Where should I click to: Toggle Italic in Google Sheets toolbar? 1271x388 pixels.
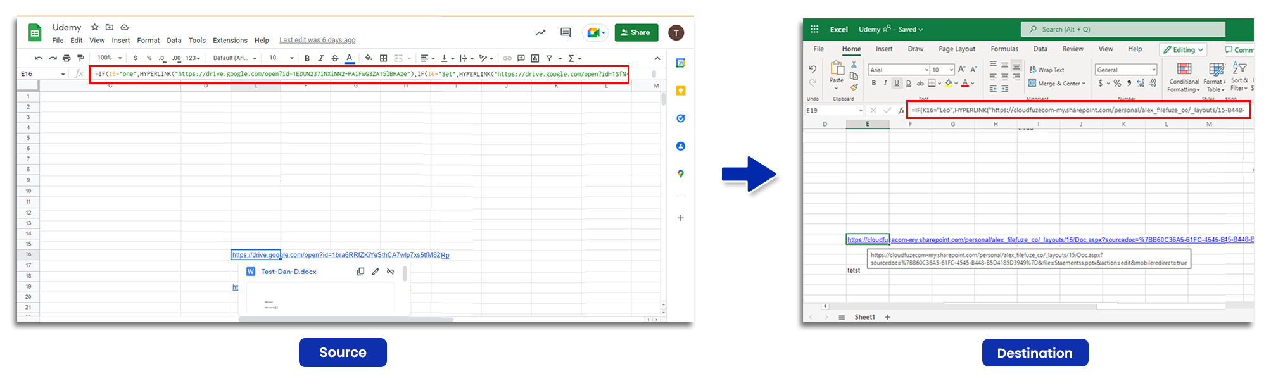(321, 58)
